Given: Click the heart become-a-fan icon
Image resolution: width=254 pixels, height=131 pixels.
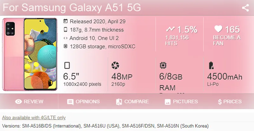Looking at the screenshot, I should [218, 29].
